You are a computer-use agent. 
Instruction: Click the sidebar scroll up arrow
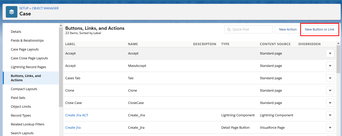[x=61, y=25]
